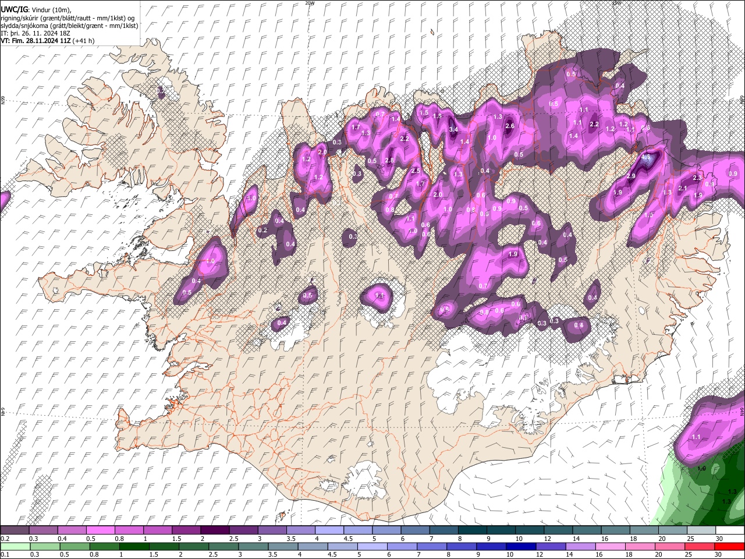This screenshot has height=559, width=745.
Task: Click the '15W' longitude label at top
Action: click(x=617, y=3)
